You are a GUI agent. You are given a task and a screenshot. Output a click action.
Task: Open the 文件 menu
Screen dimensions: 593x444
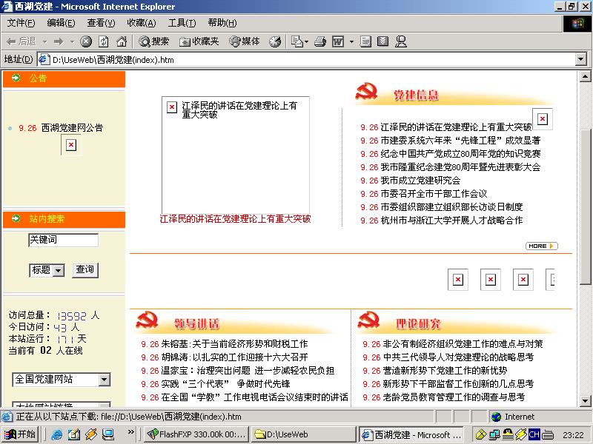click(x=21, y=23)
